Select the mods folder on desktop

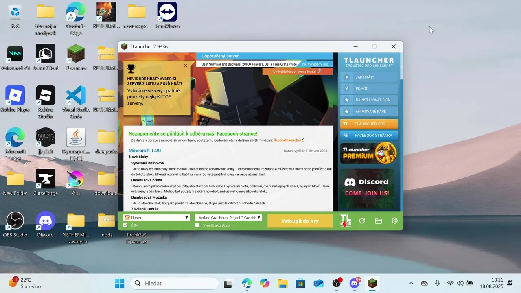point(106,225)
